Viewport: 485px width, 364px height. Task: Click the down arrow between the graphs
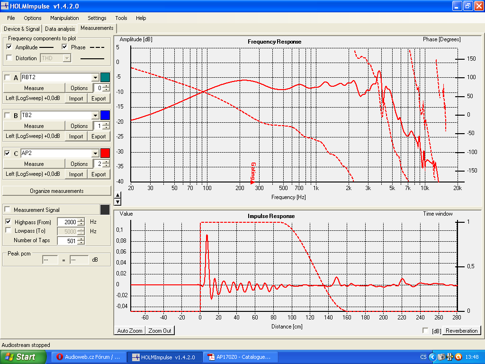(117, 202)
